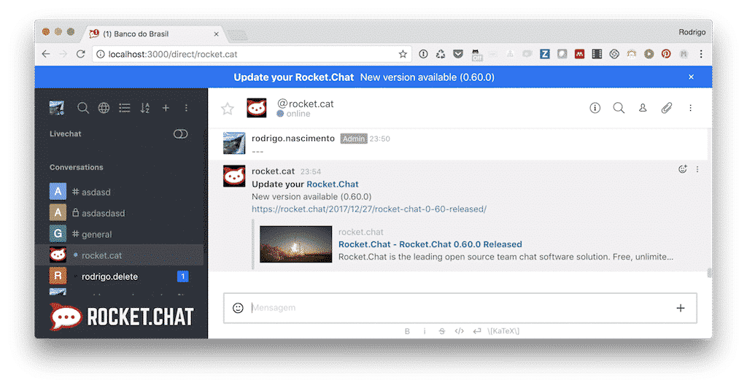This screenshot has width=747, height=388.
Task: Open members list icon in chat header
Action: click(643, 108)
